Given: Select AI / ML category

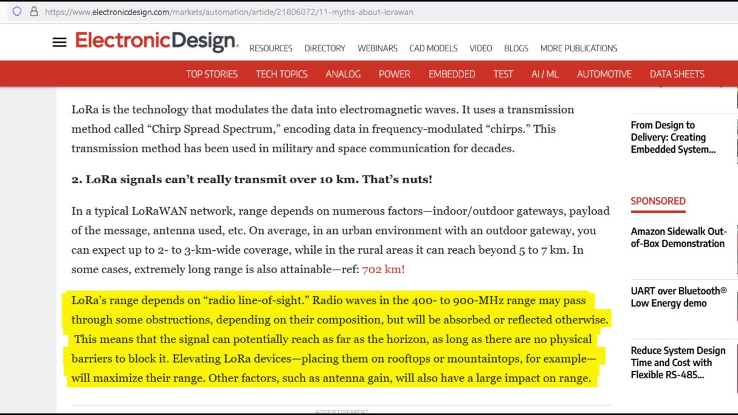Looking at the screenshot, I should [x=545, y=74].
